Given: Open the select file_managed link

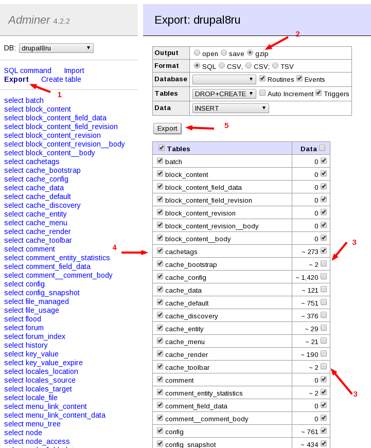Looking at the screenshot, I should (37, 302).
